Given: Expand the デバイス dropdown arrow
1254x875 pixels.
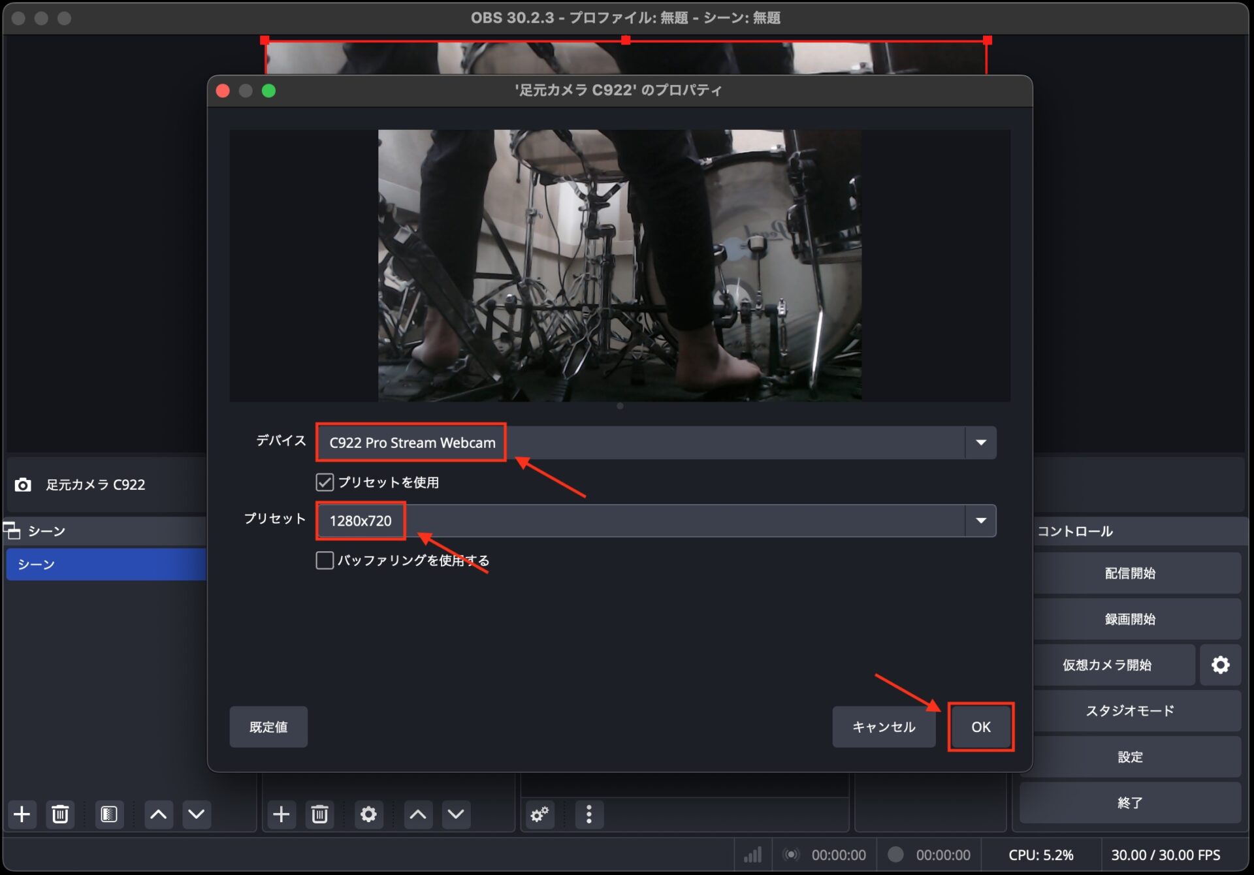Looking at the screenshot, I should click(x=980, y=443).
